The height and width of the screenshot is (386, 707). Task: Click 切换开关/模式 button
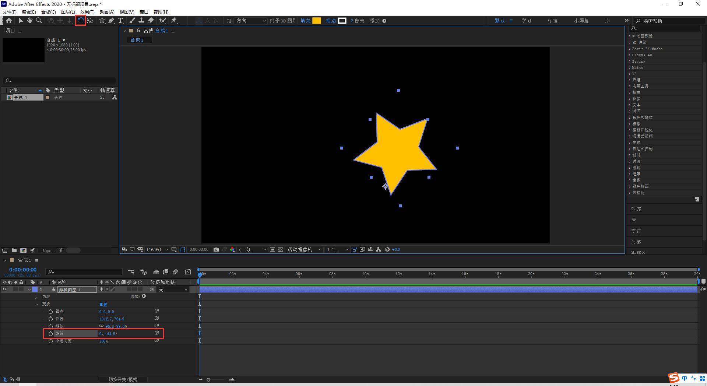pos(123,379)
